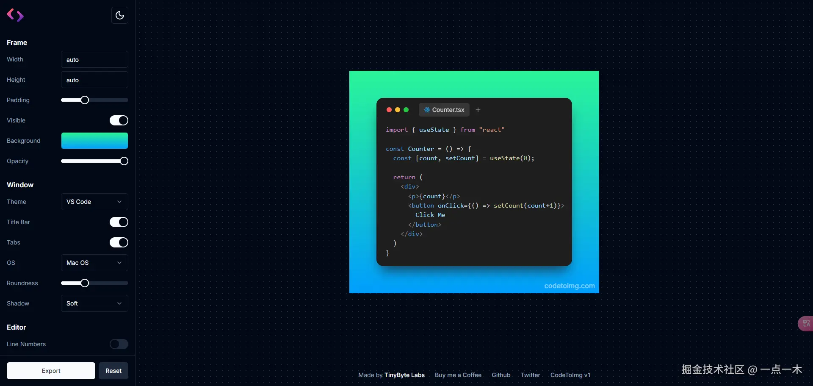Change the Shadow dropdown from Soft

94,303
